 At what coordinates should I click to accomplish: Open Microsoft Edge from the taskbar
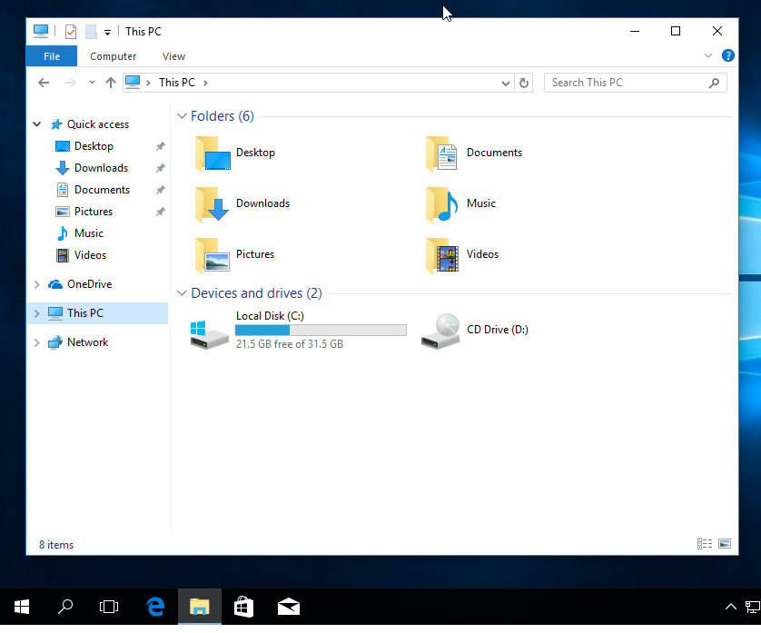155,607
